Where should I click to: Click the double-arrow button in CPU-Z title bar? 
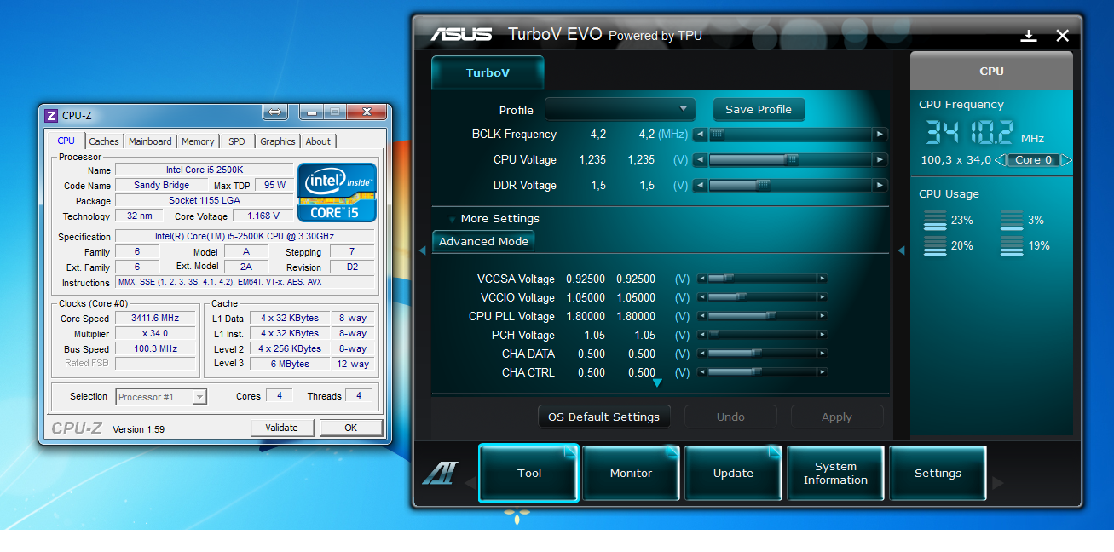pyautogui.click(x=274, y=112)
